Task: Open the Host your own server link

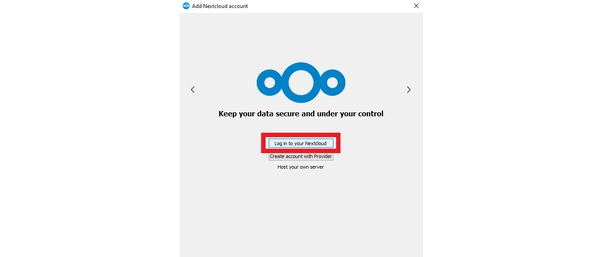Action: 301,167
